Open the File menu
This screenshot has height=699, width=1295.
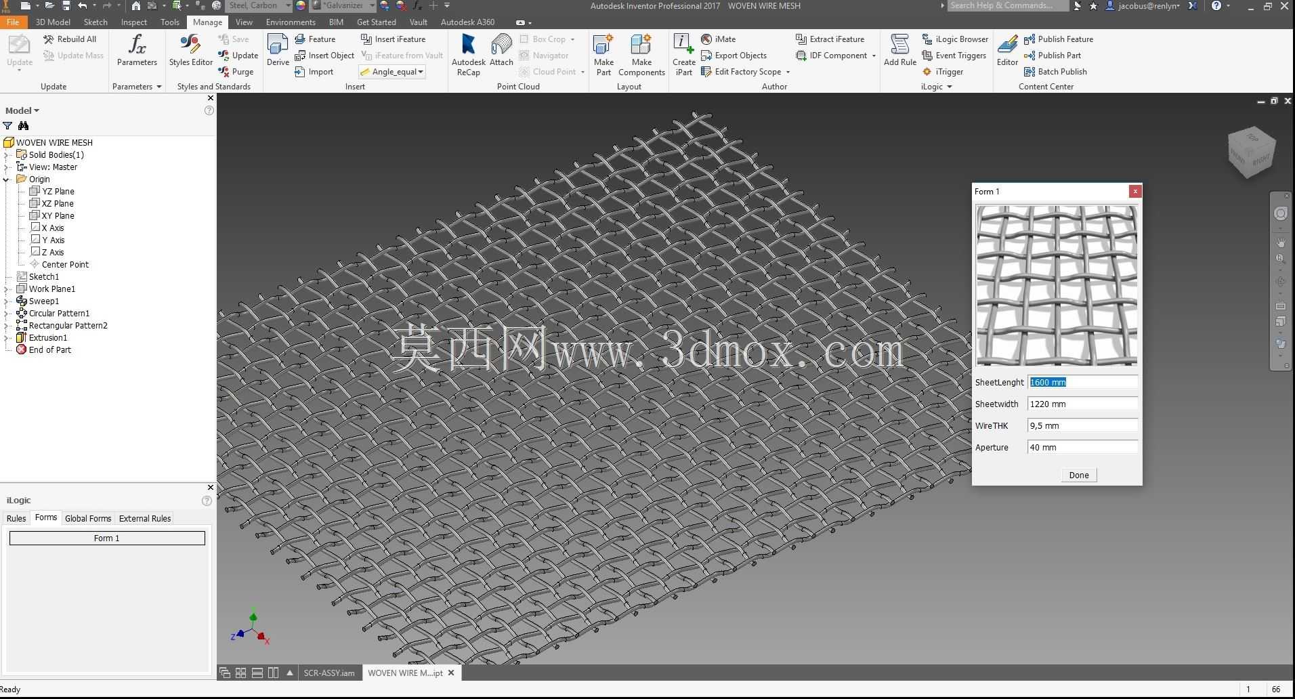click(13, 22)
